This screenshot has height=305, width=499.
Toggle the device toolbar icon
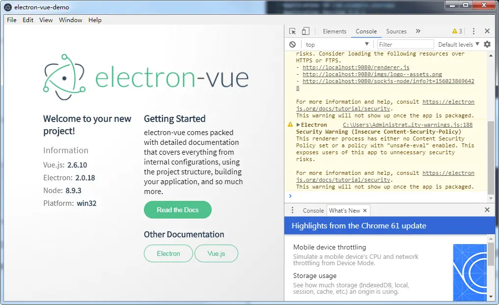305,31
